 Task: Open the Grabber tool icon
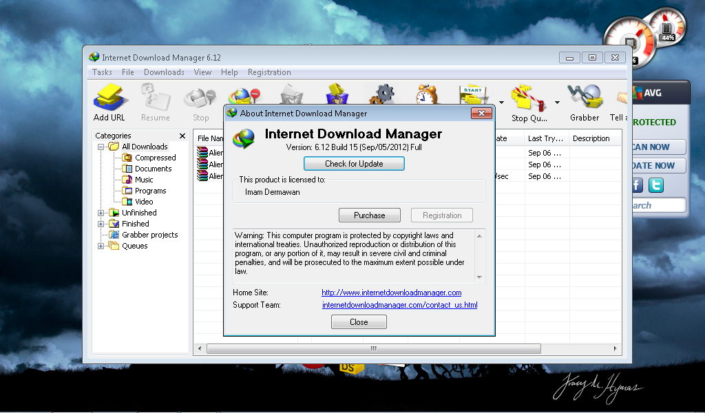585,103
